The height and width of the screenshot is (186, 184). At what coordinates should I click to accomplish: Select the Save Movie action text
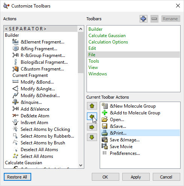pyautogui.click(x=121, y=147)
